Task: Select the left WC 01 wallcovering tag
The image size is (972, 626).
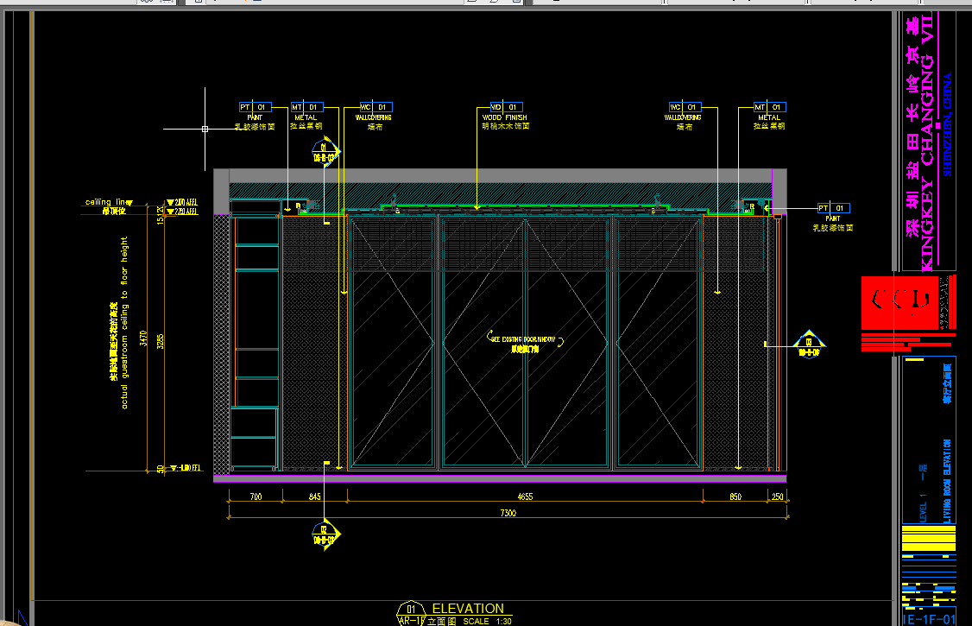Action: pyautogui.click(x=376, y=107)
